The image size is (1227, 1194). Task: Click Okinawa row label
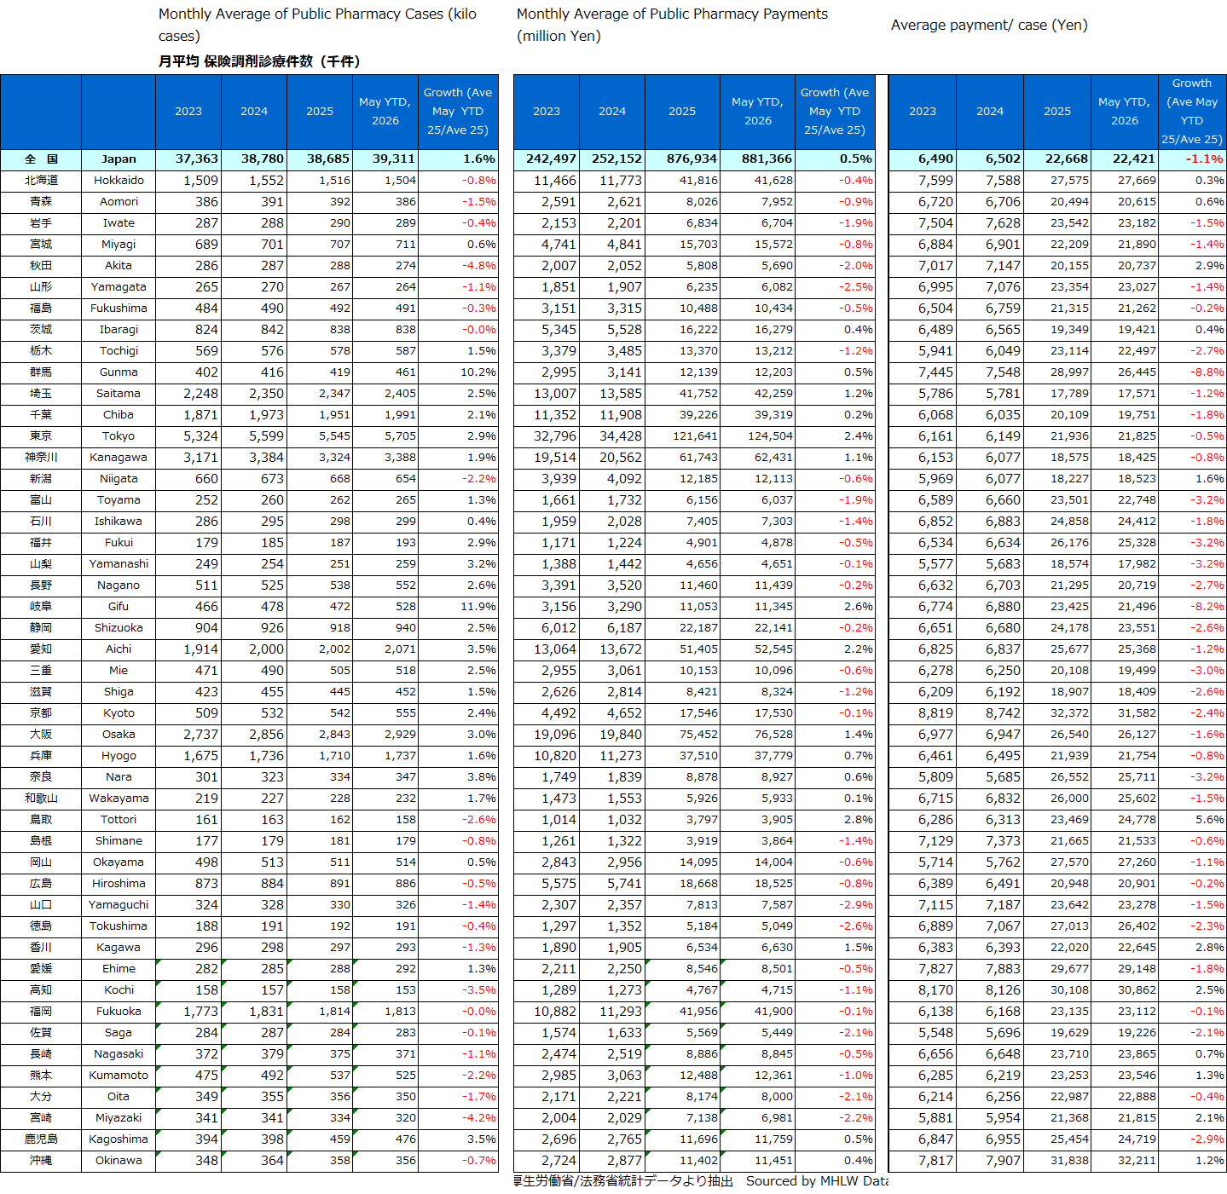(119, 1160)
